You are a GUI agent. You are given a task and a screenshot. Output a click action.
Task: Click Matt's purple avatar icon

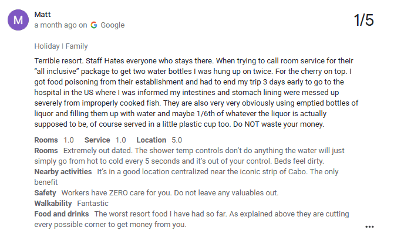(x=19, y=19)
